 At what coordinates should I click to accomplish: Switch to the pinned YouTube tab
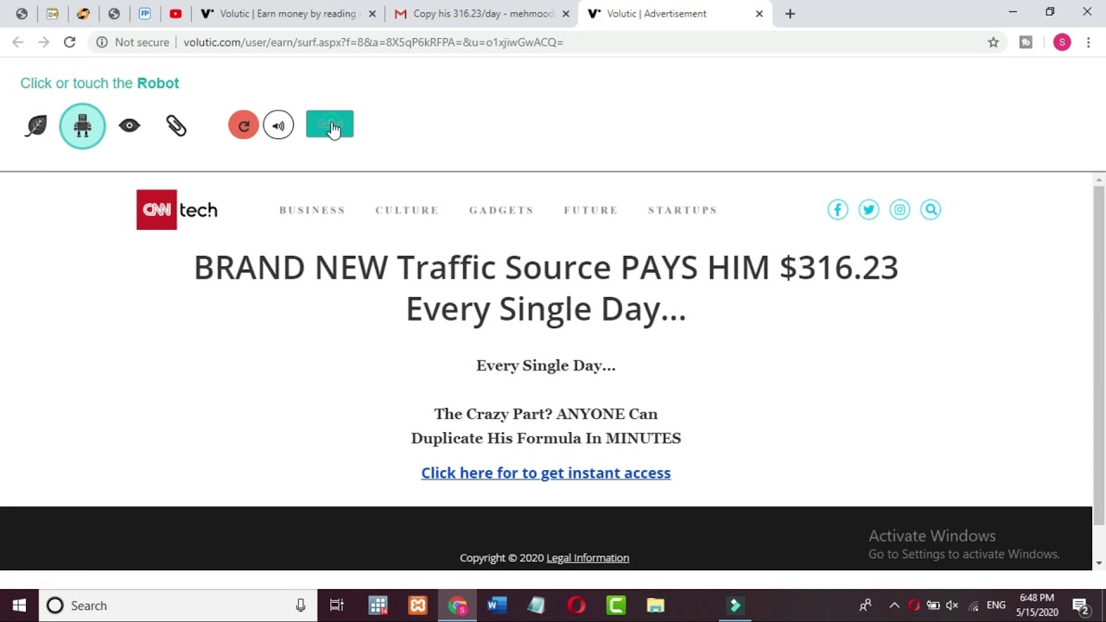(x=175, y=14)
